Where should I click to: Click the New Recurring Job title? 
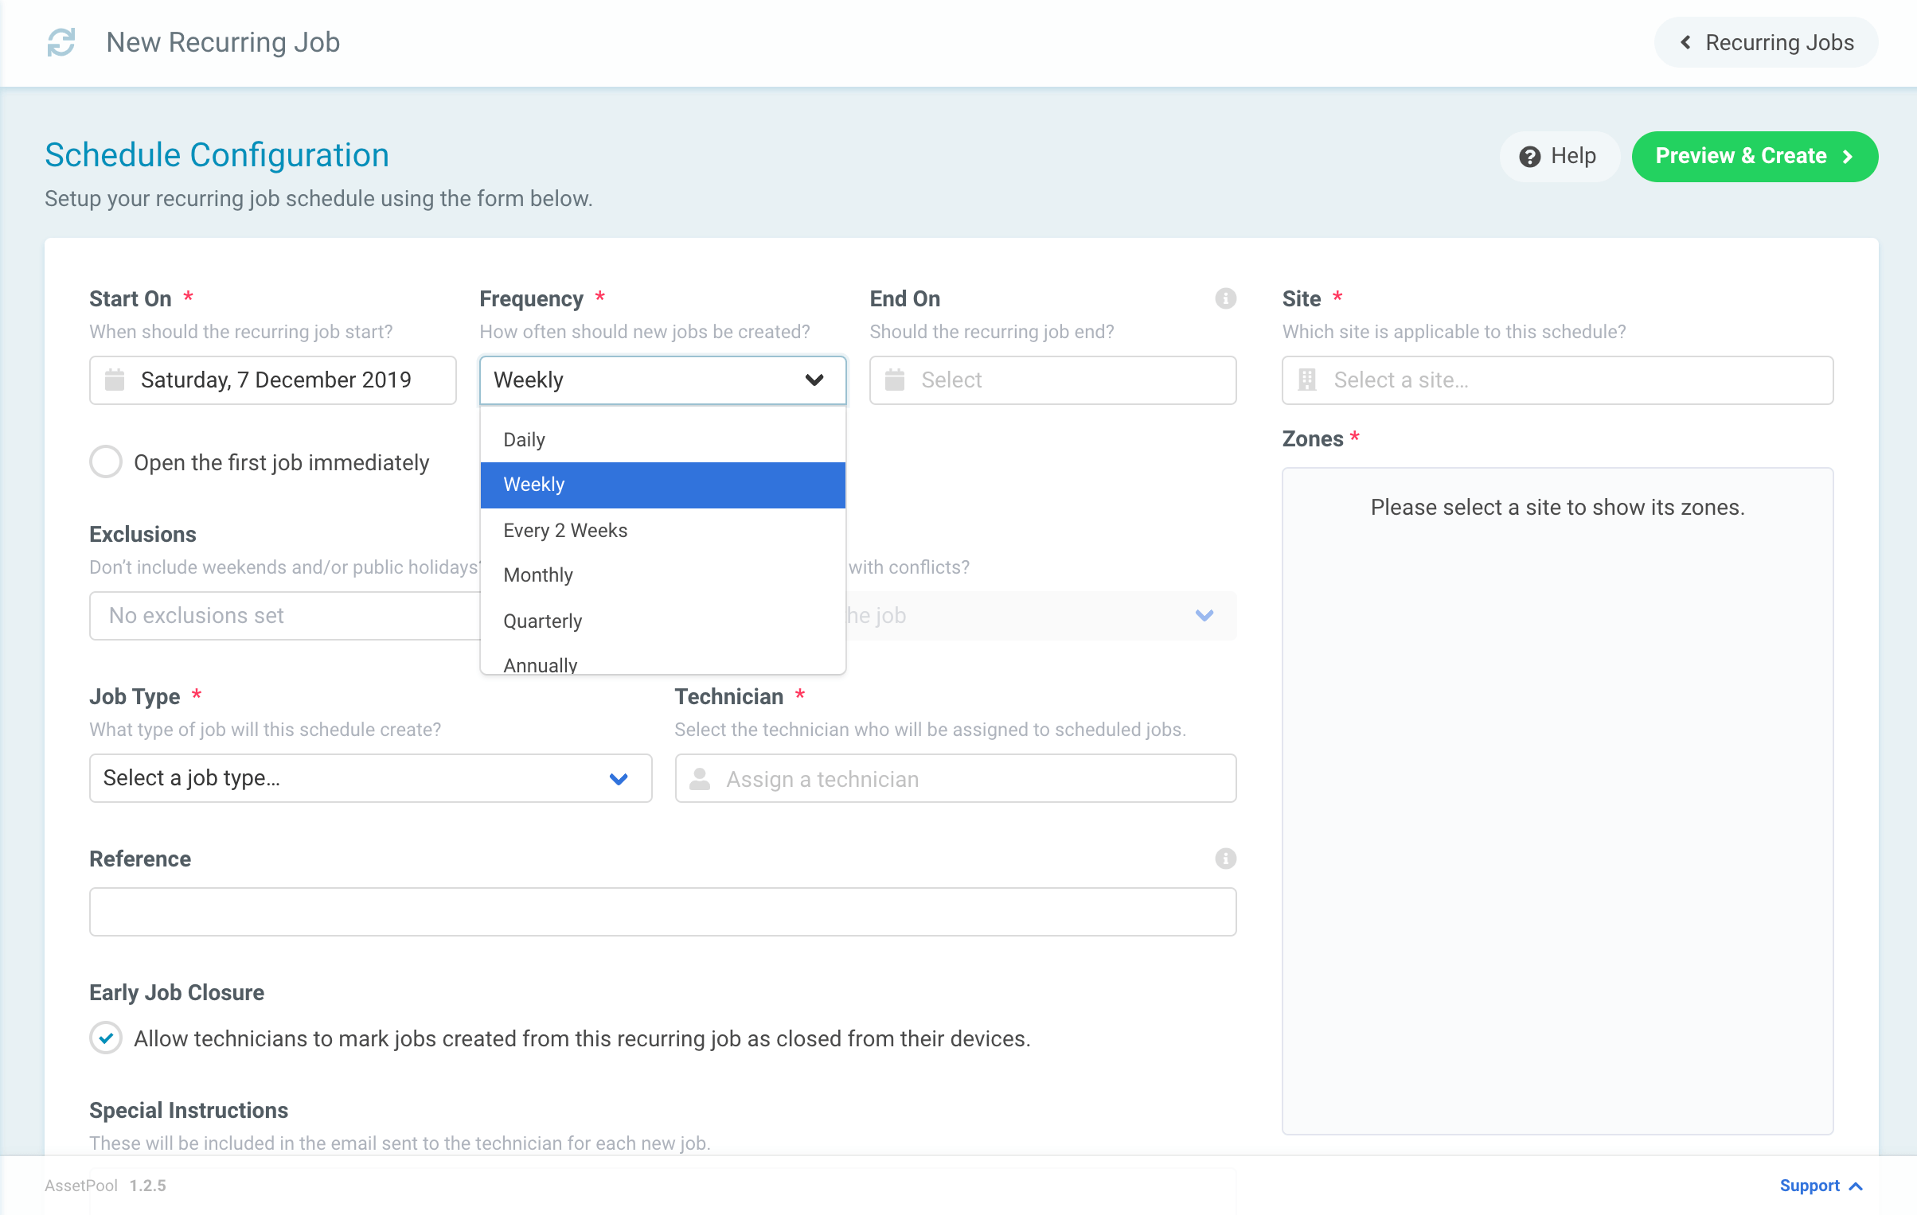223,42
